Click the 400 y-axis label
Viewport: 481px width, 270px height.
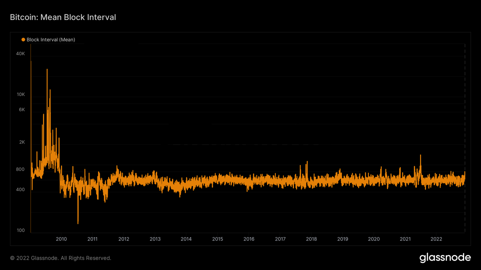tap(21, 190)
